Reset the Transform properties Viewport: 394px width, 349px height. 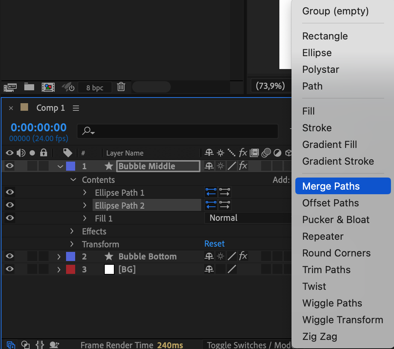coord(214,244)
